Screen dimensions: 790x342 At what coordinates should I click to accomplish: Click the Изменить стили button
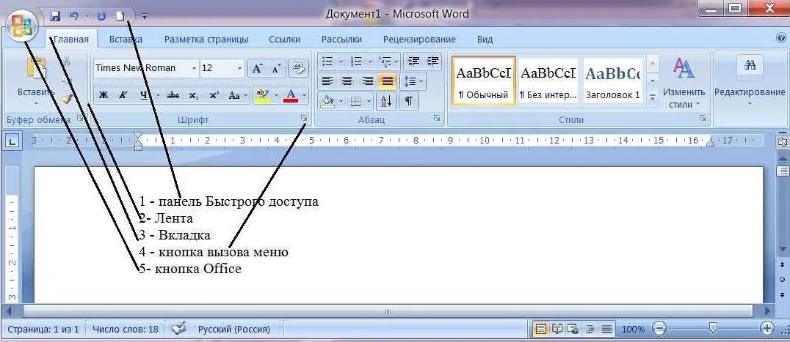684,83
